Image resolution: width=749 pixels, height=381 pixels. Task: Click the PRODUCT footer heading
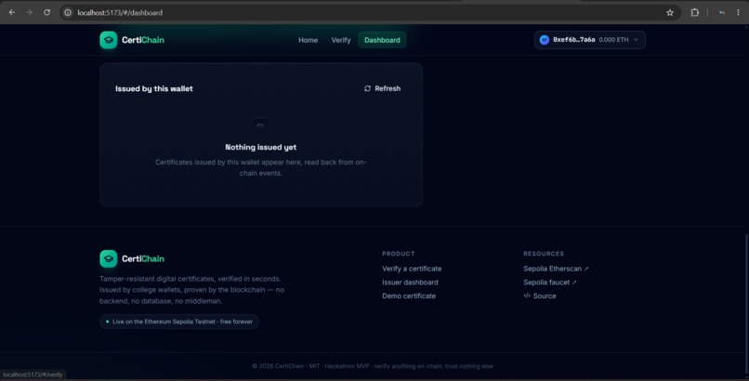coord(399,254)
